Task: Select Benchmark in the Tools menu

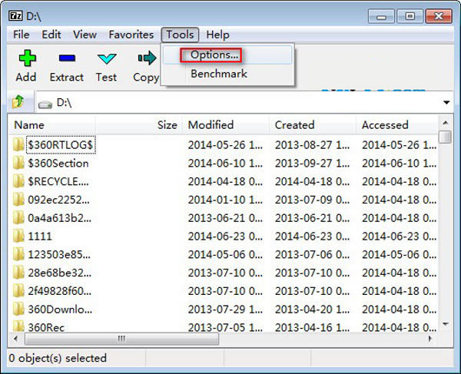Action: click(x=218, y=74)
